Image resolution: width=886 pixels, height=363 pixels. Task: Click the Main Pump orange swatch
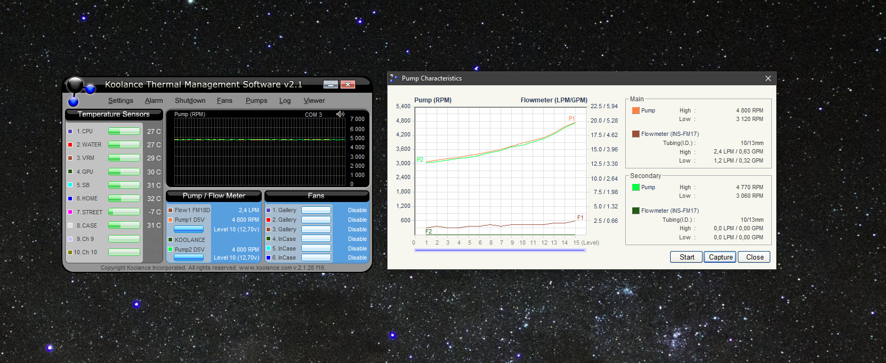(x=635, y=110)
